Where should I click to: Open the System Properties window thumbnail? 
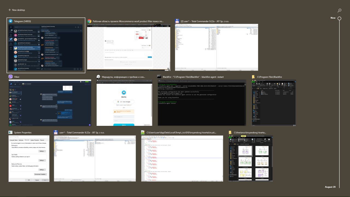click(29, 158)
